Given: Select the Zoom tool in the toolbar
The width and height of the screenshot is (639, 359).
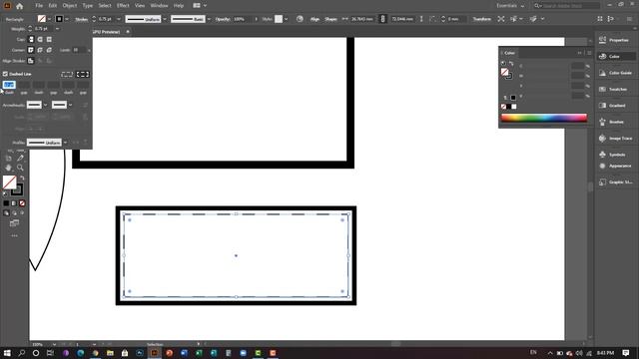Looking at the screenshot, I should 20,168.
